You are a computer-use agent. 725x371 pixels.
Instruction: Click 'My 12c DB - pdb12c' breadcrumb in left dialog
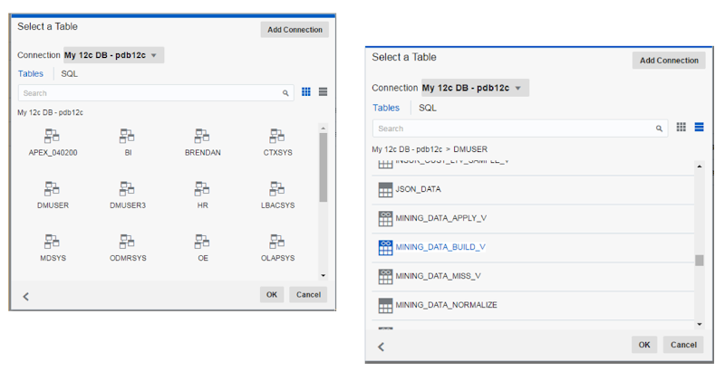tap(51, 112)
